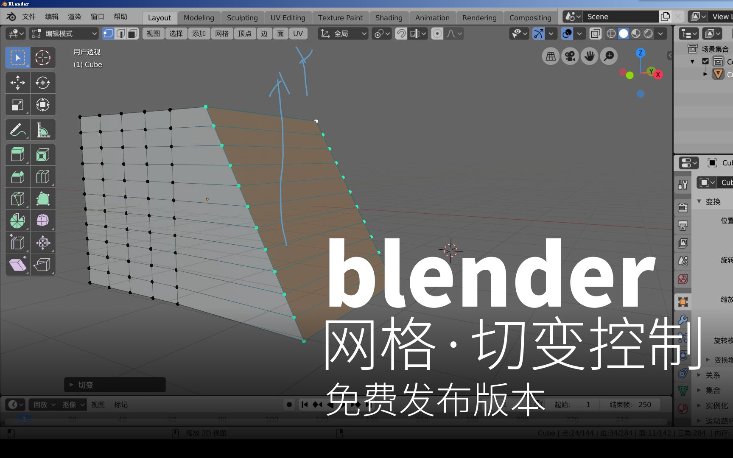Select the Smooth vertices tool
Image resolution: width=733 pixels, height=458 pixels.
[43, 221]
